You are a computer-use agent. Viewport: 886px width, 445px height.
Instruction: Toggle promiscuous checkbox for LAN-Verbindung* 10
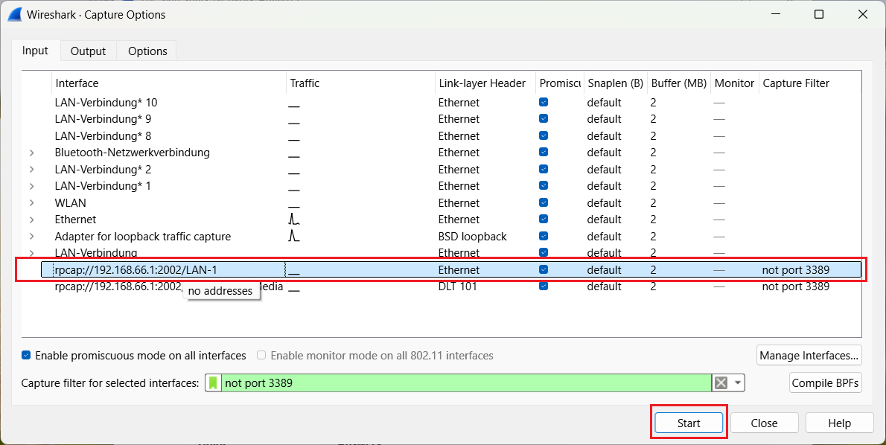[544, 102]
